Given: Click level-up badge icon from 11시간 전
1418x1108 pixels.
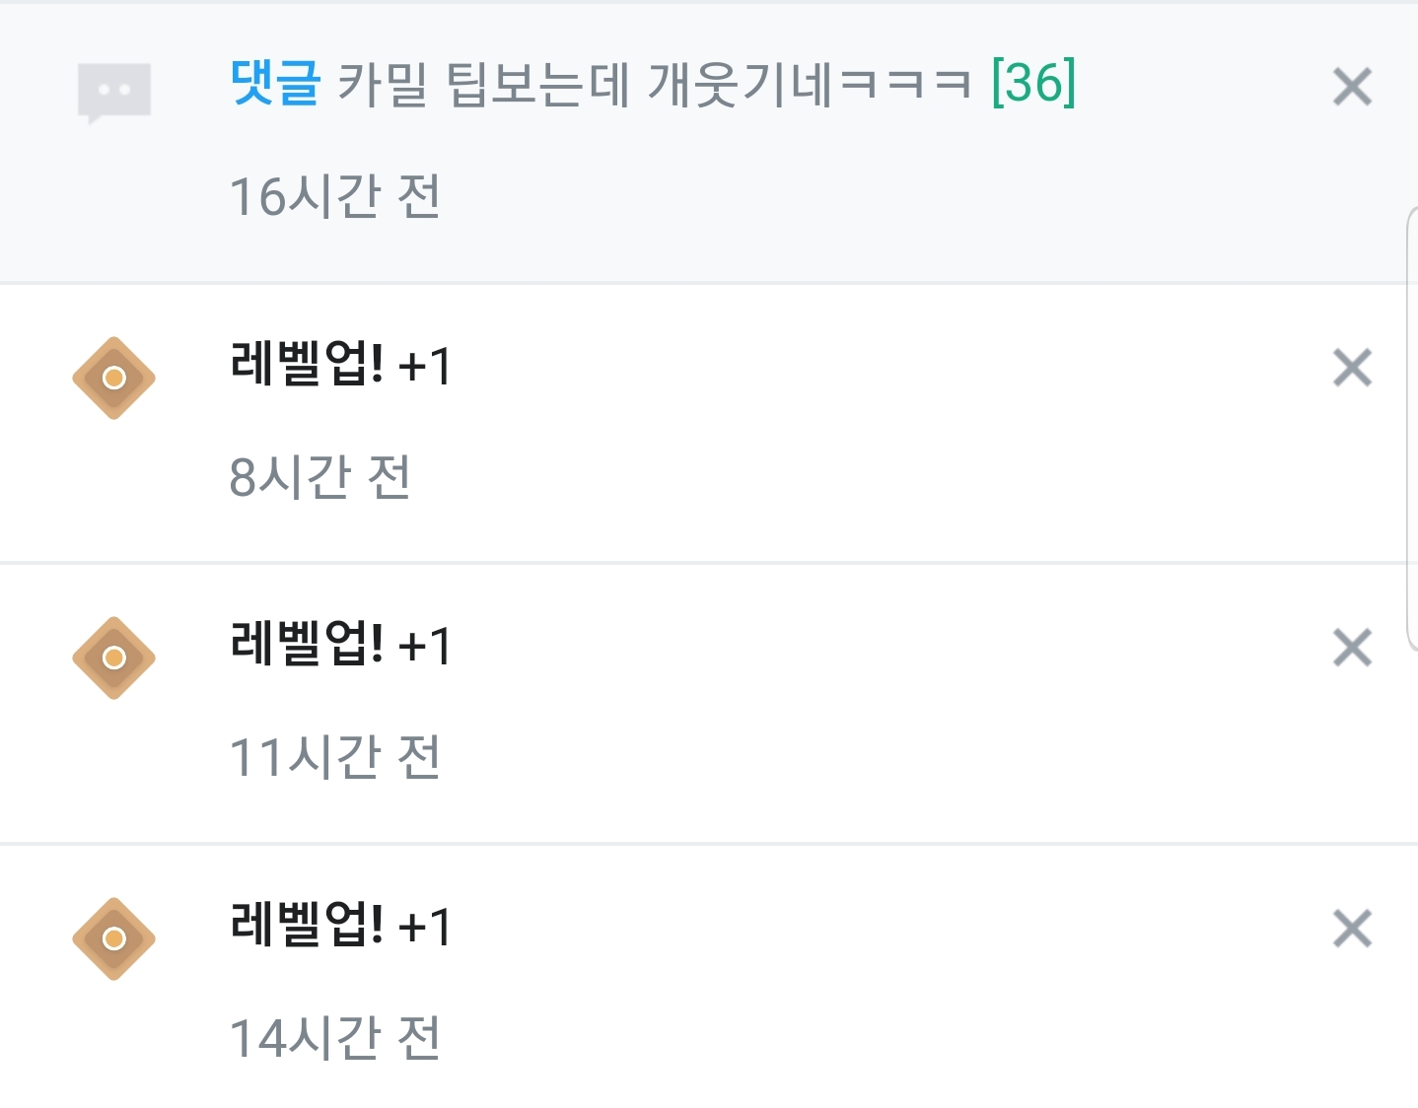Looking at the screenshot, I should click(x=113, y=658).
